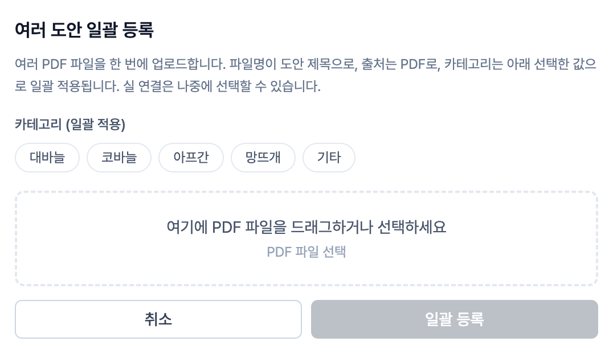The width and height of the screenshot is (613, 354).
Task: Pick the 망뜨개 category option
Action: pyautogui.click(x=263, y=157)
